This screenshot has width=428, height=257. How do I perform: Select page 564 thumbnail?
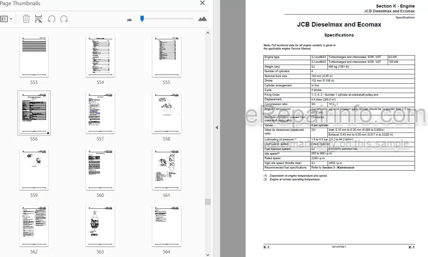pyautogui.click(x=166, y=226)
